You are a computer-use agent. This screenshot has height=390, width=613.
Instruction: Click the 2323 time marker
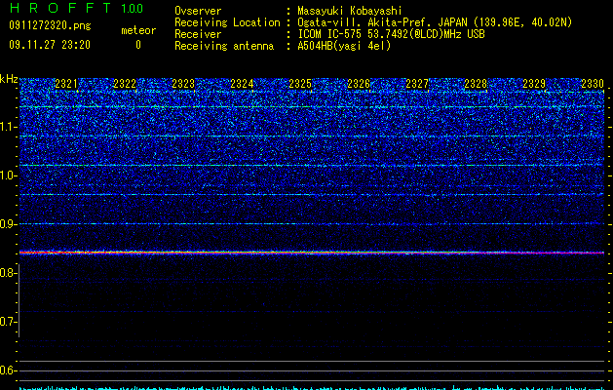click(x=183, y=84)
